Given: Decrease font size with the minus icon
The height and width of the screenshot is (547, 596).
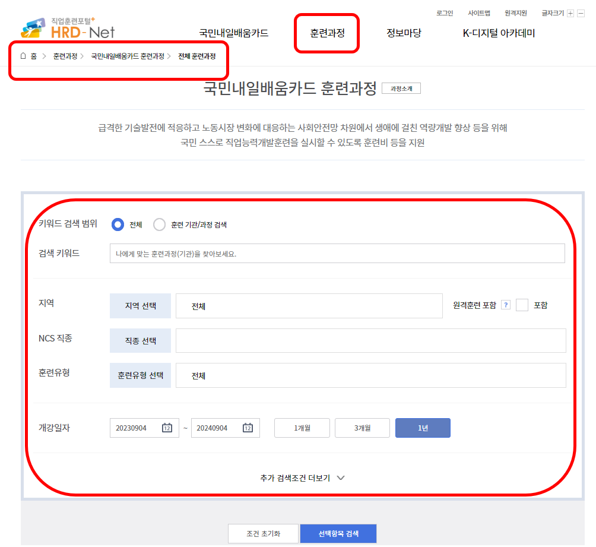Looking at the screenshot, I should tap(581, 13).
